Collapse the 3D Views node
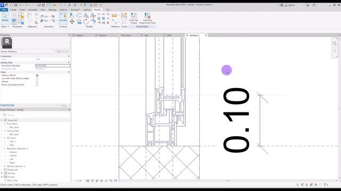This screenshot has width=341, height=191. (5, 138)
